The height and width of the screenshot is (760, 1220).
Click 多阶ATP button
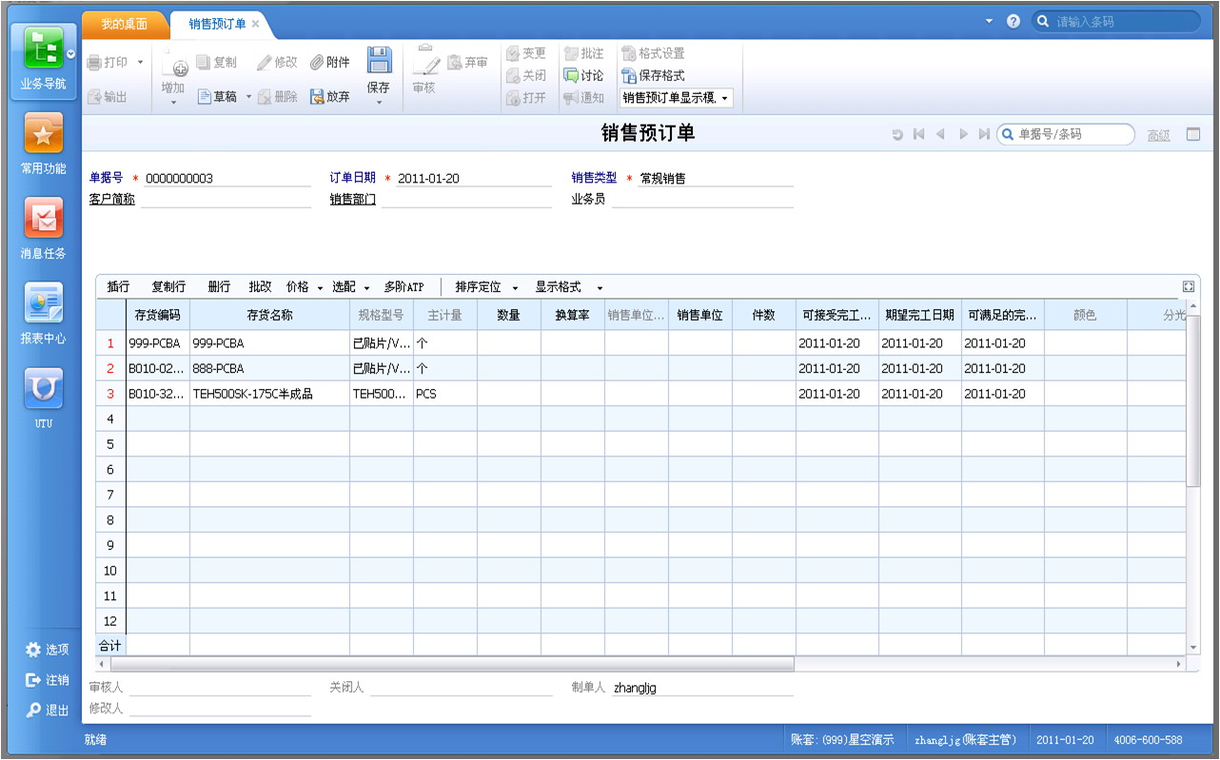[403, 287]
